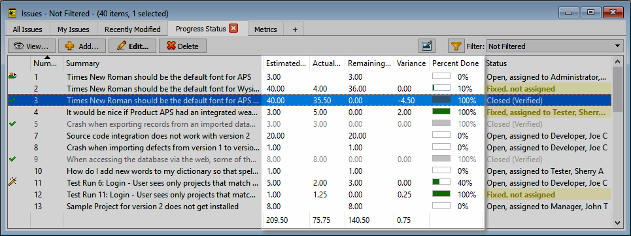Click the Issues window title bar icon
This screenshot has width=631, height=236.
tap(12, 13)
